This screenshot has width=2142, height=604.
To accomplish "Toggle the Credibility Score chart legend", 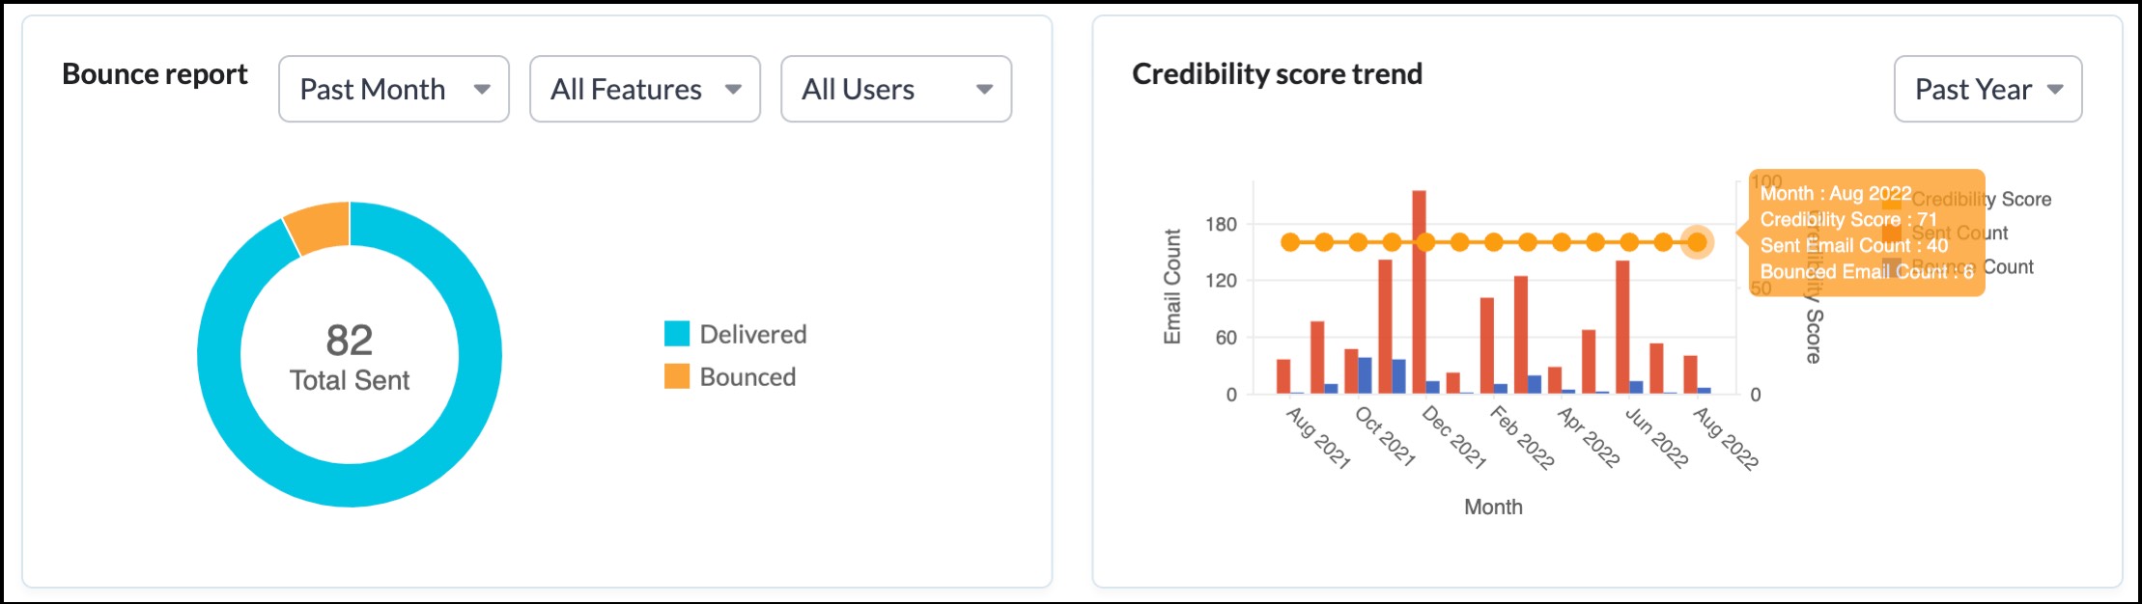I will coord(2025,200).
